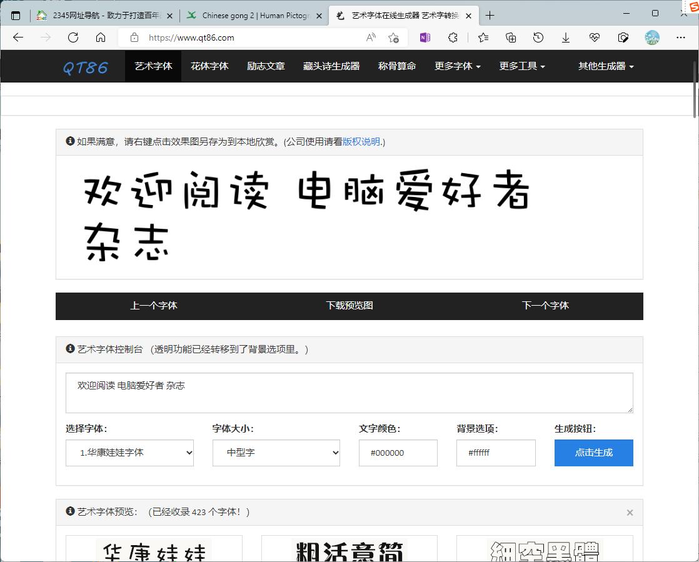Open the OneNote extension
The width and height of the screenshot is (699, 562).
pos(425,38)
